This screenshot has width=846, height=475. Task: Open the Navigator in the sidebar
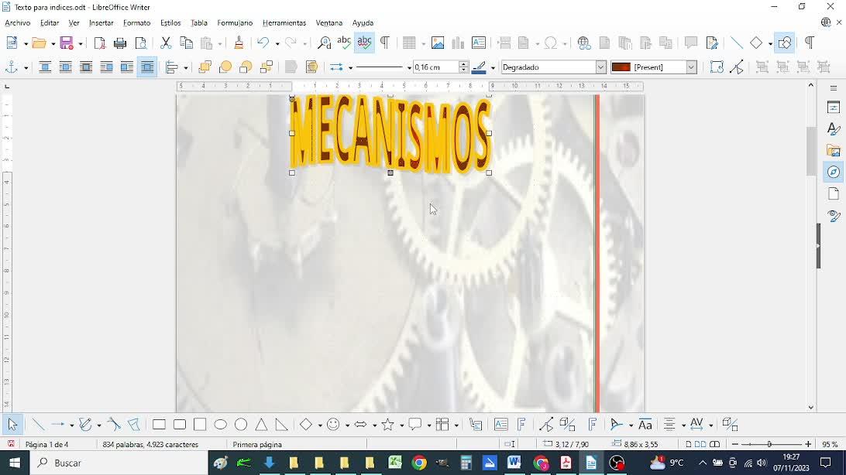(834, 172)
